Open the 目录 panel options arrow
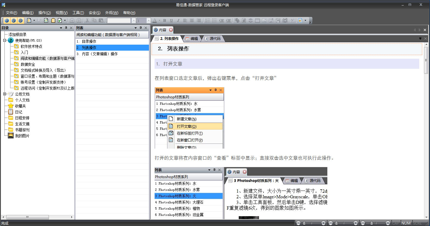The image size is (430, 226). tap(61, 28)
